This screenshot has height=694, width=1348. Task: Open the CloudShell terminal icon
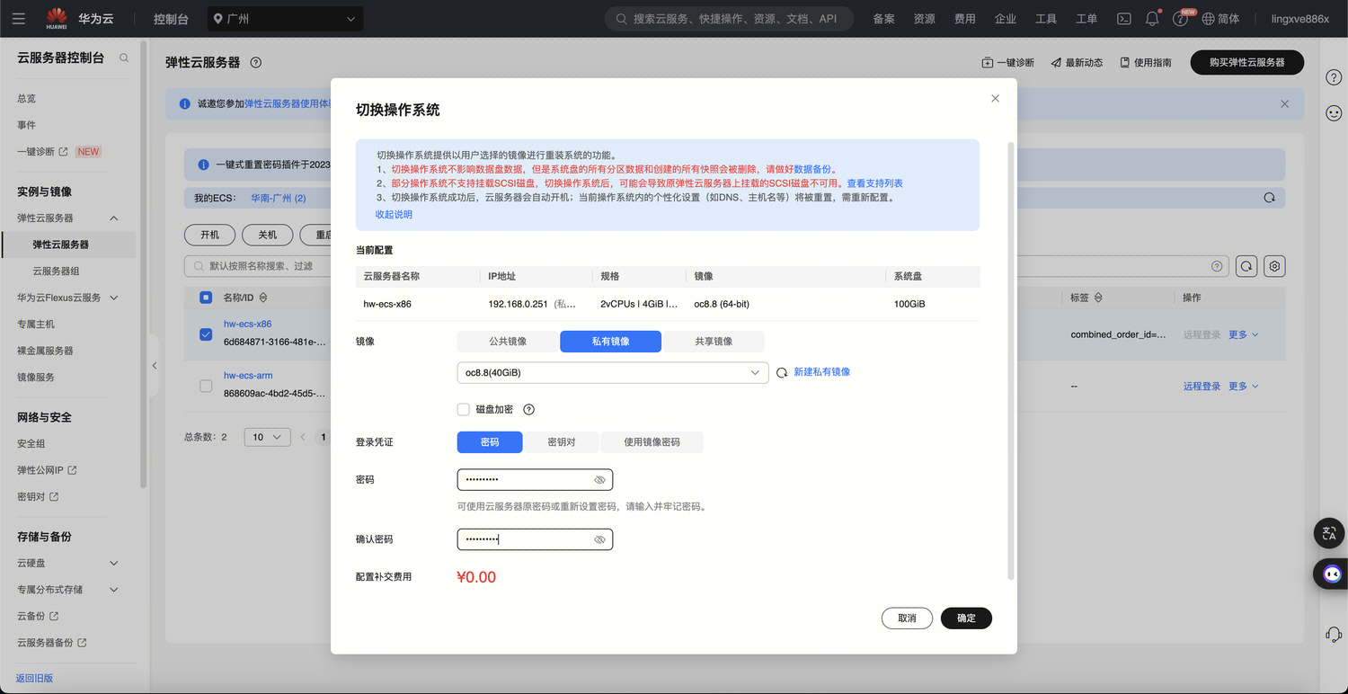coord(1123,19)
